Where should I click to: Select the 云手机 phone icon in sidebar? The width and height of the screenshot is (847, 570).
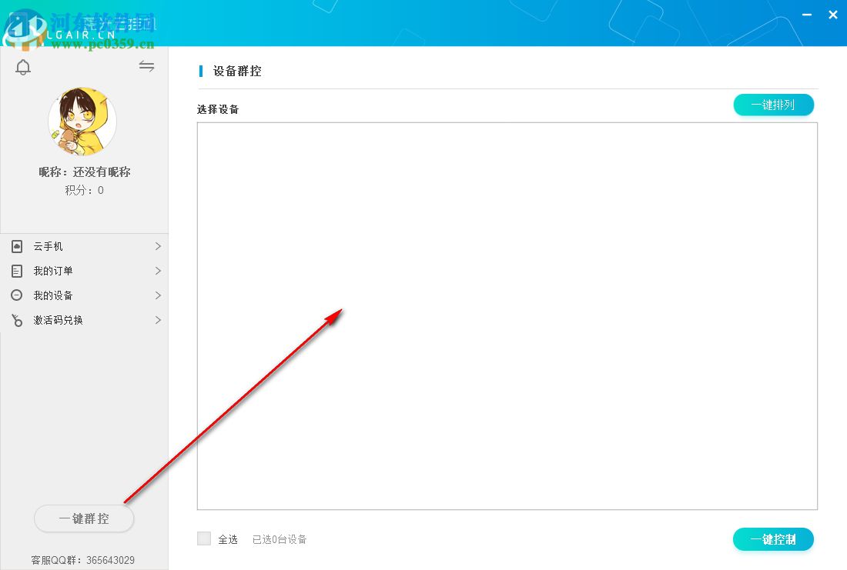coord(17,246)
